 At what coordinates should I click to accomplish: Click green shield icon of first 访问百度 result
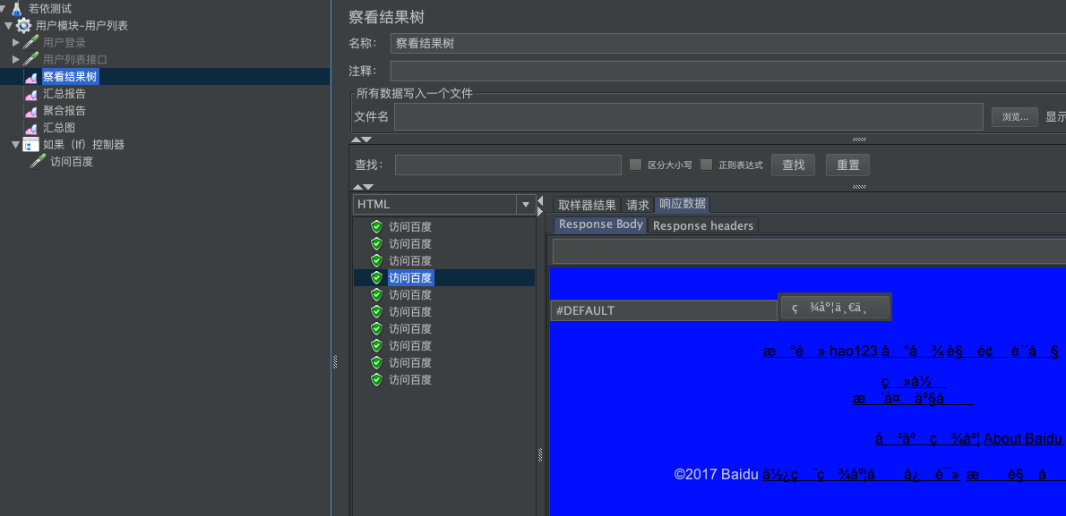tap(376, 227)
